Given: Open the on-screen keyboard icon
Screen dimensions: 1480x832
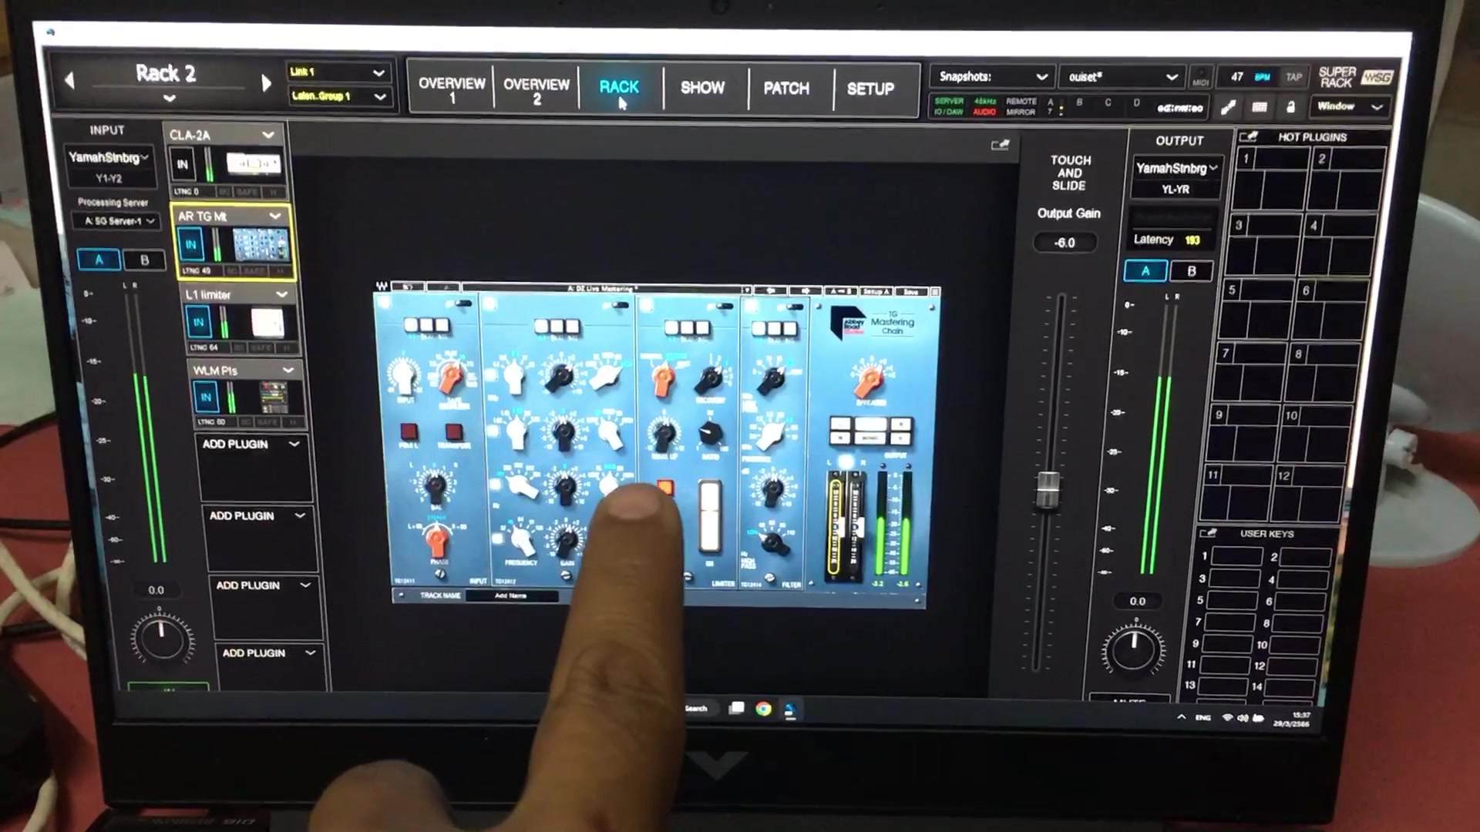Looking at the screenshot, I should (1260, 107).
